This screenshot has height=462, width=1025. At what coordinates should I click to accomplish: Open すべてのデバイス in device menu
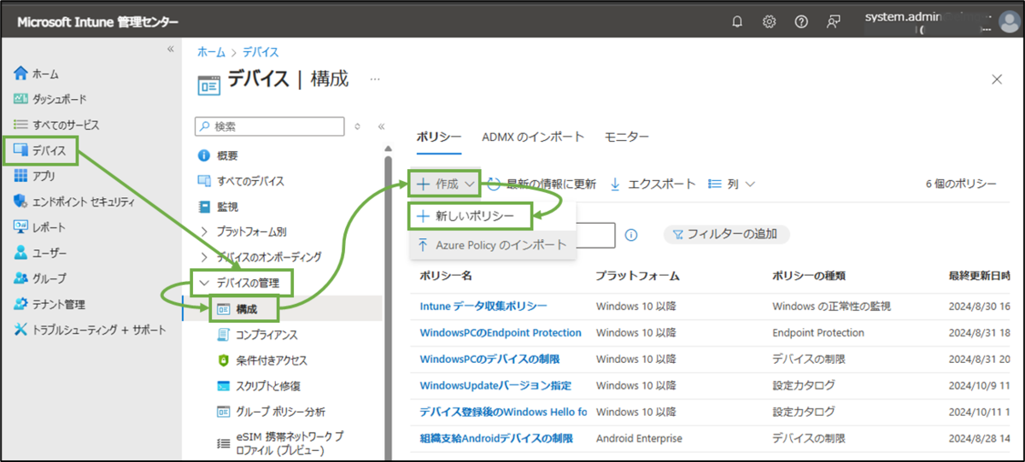coord(241,181)
